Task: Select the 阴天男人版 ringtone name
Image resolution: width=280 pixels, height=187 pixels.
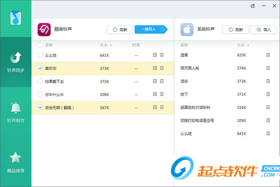Action: 190,68
